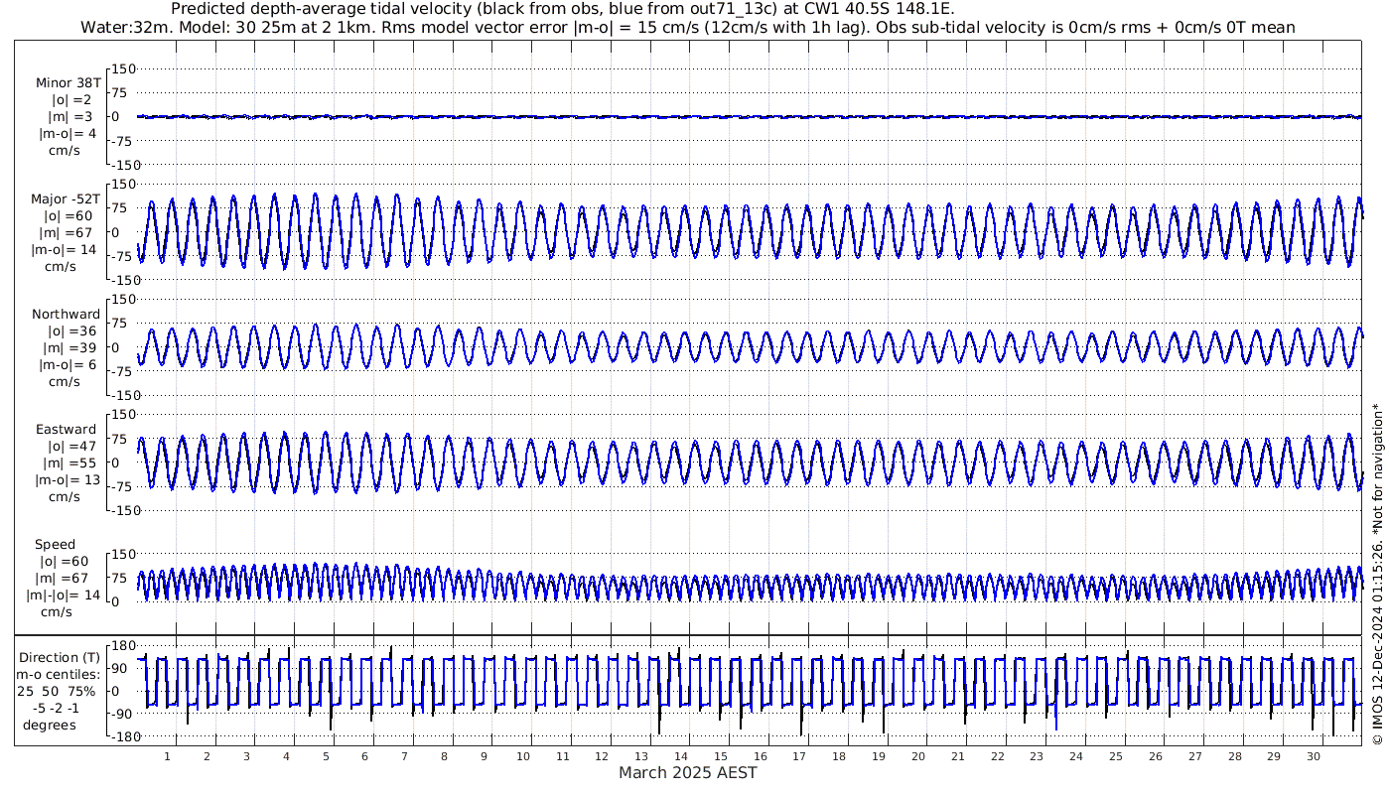Click the '150' tick in the Speed panel
1390x794 pixels.
point(122,553)
